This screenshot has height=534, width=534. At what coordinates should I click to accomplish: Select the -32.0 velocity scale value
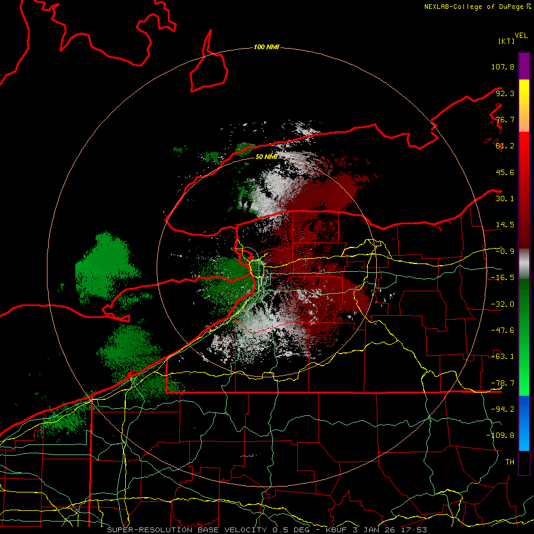click(x=503, y=304)
